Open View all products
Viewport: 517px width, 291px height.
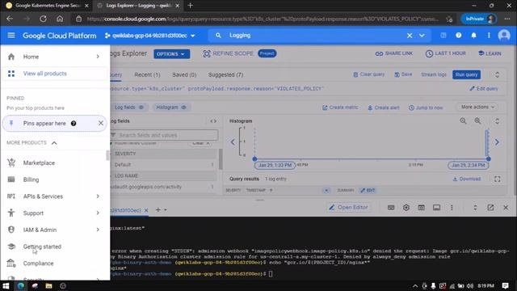(45, 74)
